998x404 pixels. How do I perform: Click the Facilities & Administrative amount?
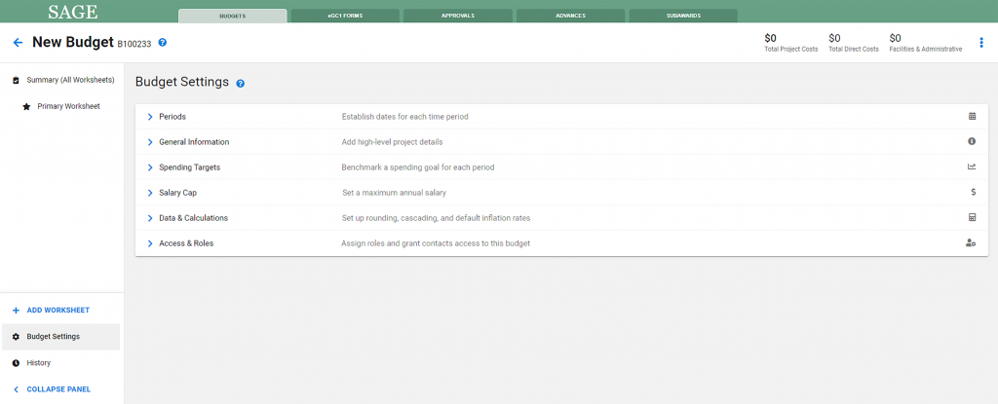click(x=895, y=38)
